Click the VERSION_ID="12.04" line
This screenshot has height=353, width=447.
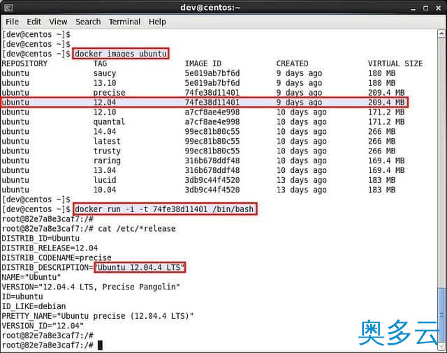click(x=43, y=325)
